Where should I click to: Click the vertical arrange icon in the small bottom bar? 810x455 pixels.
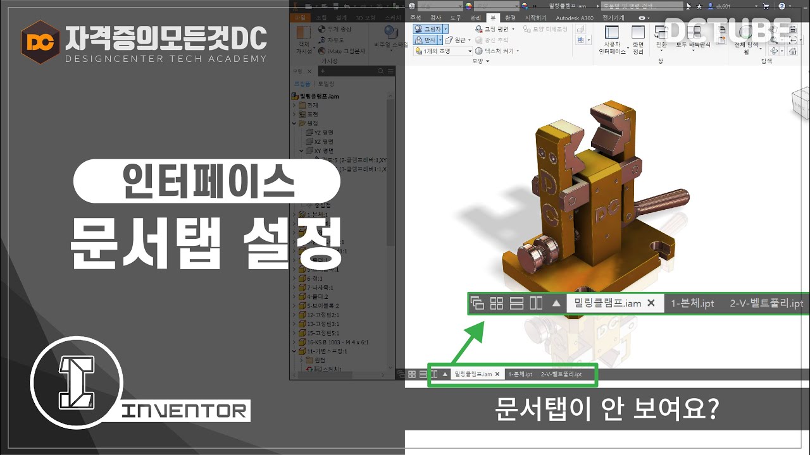point(434,374)
